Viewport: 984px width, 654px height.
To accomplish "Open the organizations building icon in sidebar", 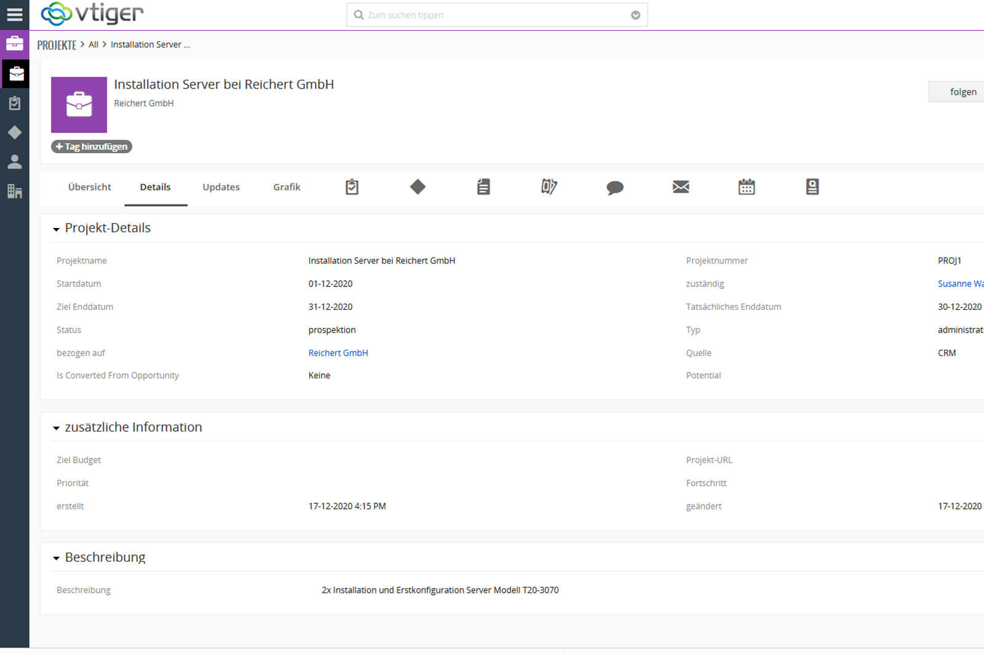I will coord(15,191).
